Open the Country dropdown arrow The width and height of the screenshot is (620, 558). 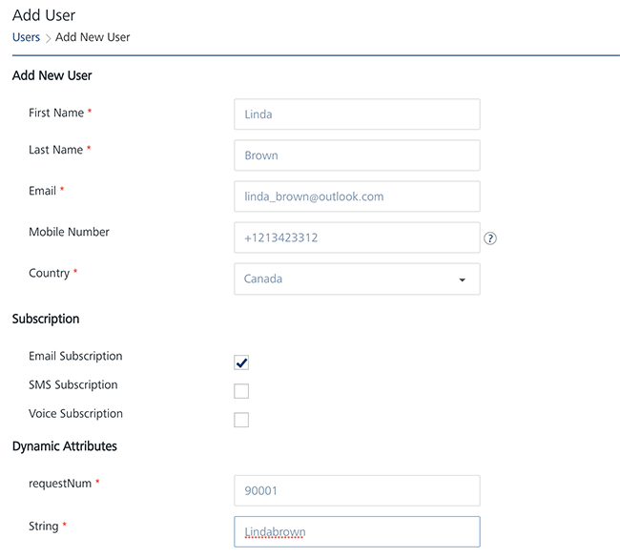(x=462, y=279)
